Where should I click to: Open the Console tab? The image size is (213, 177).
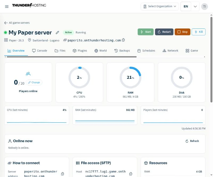[39, 51]
